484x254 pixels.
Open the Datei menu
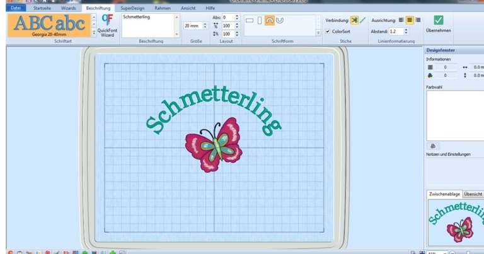[15, 8]
